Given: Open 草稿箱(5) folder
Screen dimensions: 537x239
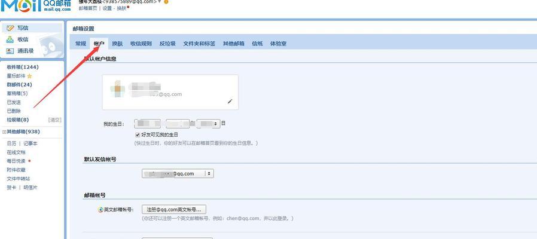Looking at the screenshot, I should (17, 93).
